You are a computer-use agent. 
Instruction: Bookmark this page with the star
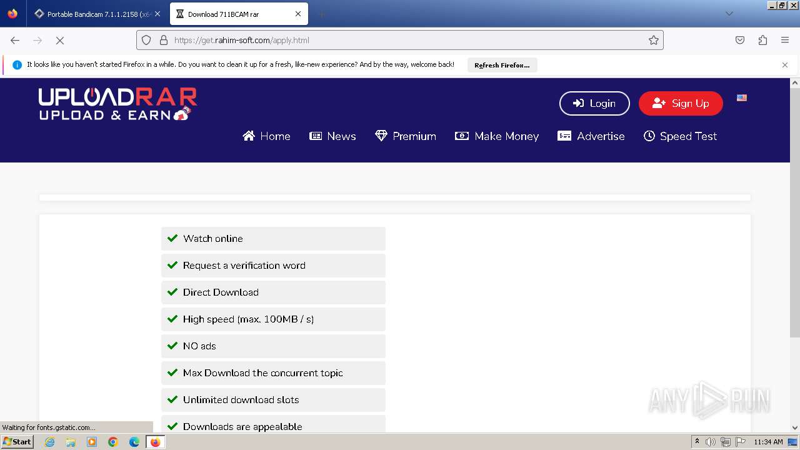point(654,40)
